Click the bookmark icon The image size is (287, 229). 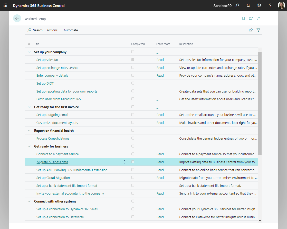(x=244, y=19)
